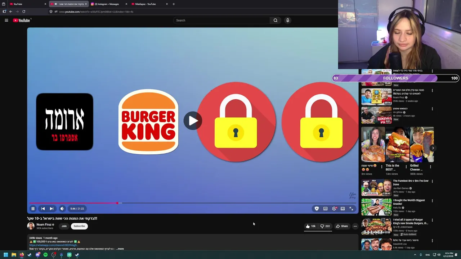Open File Explorer from taskbar
Screen dimensions: 461x259
[x=14, y=255]
